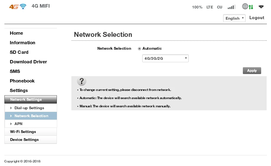Go to the Phonebook page

tap(22, 81)
